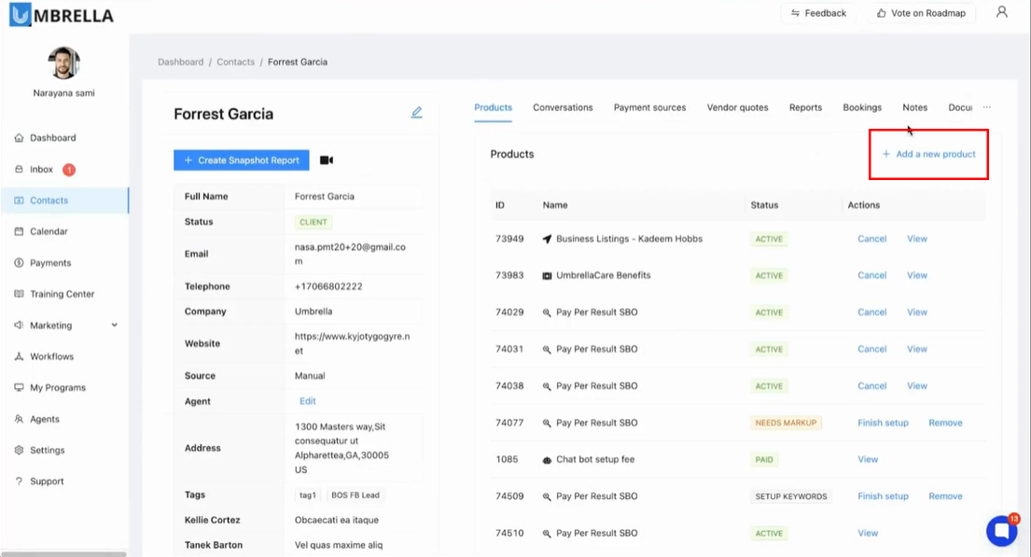
Task: Select the Vendor quotes tab
Action: click(737, 107)
